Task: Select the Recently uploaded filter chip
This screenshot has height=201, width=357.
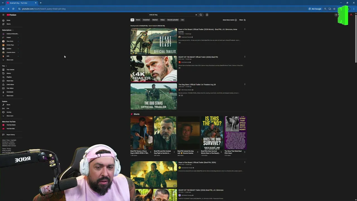Action: click(173, 20)
